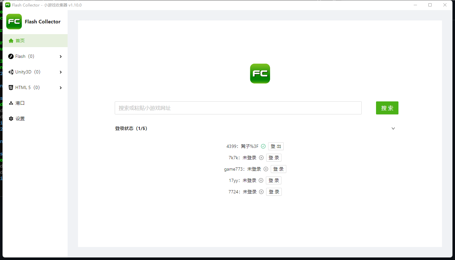Collapse the 登录状态 login status panel
The width and height of the screenshot is (455, 260).
click(x=393, y=128)
